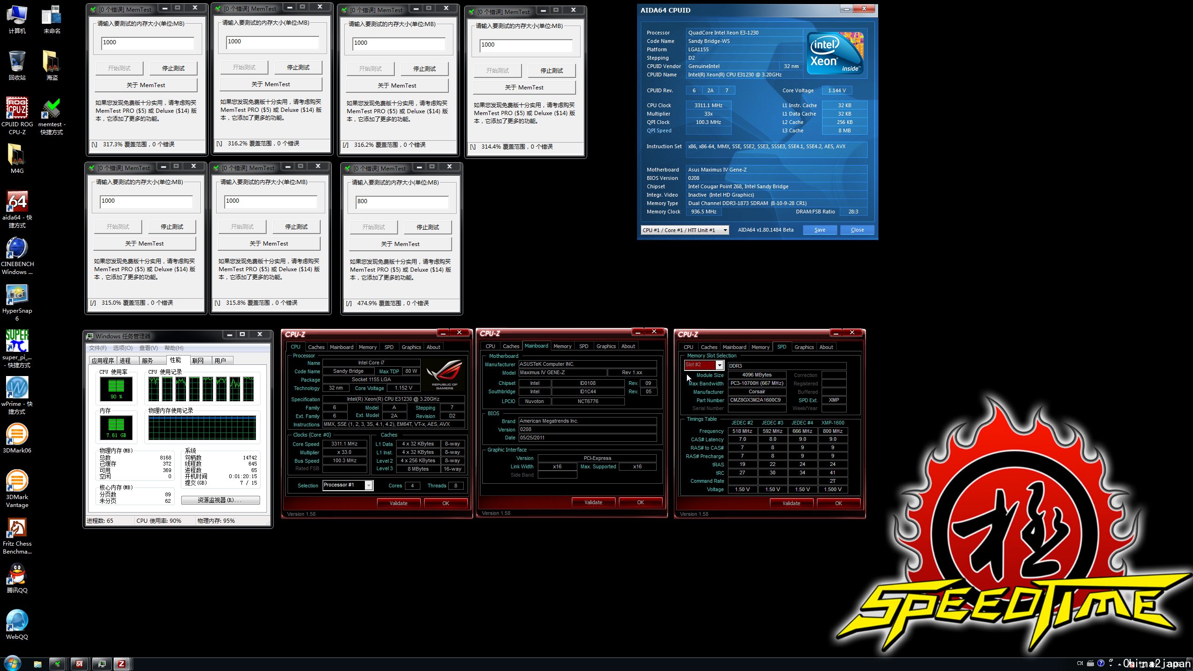Click 停止测试 in MemTest showing 474.9% coverage
The image size is (1193, 671).
coord(428,227)
